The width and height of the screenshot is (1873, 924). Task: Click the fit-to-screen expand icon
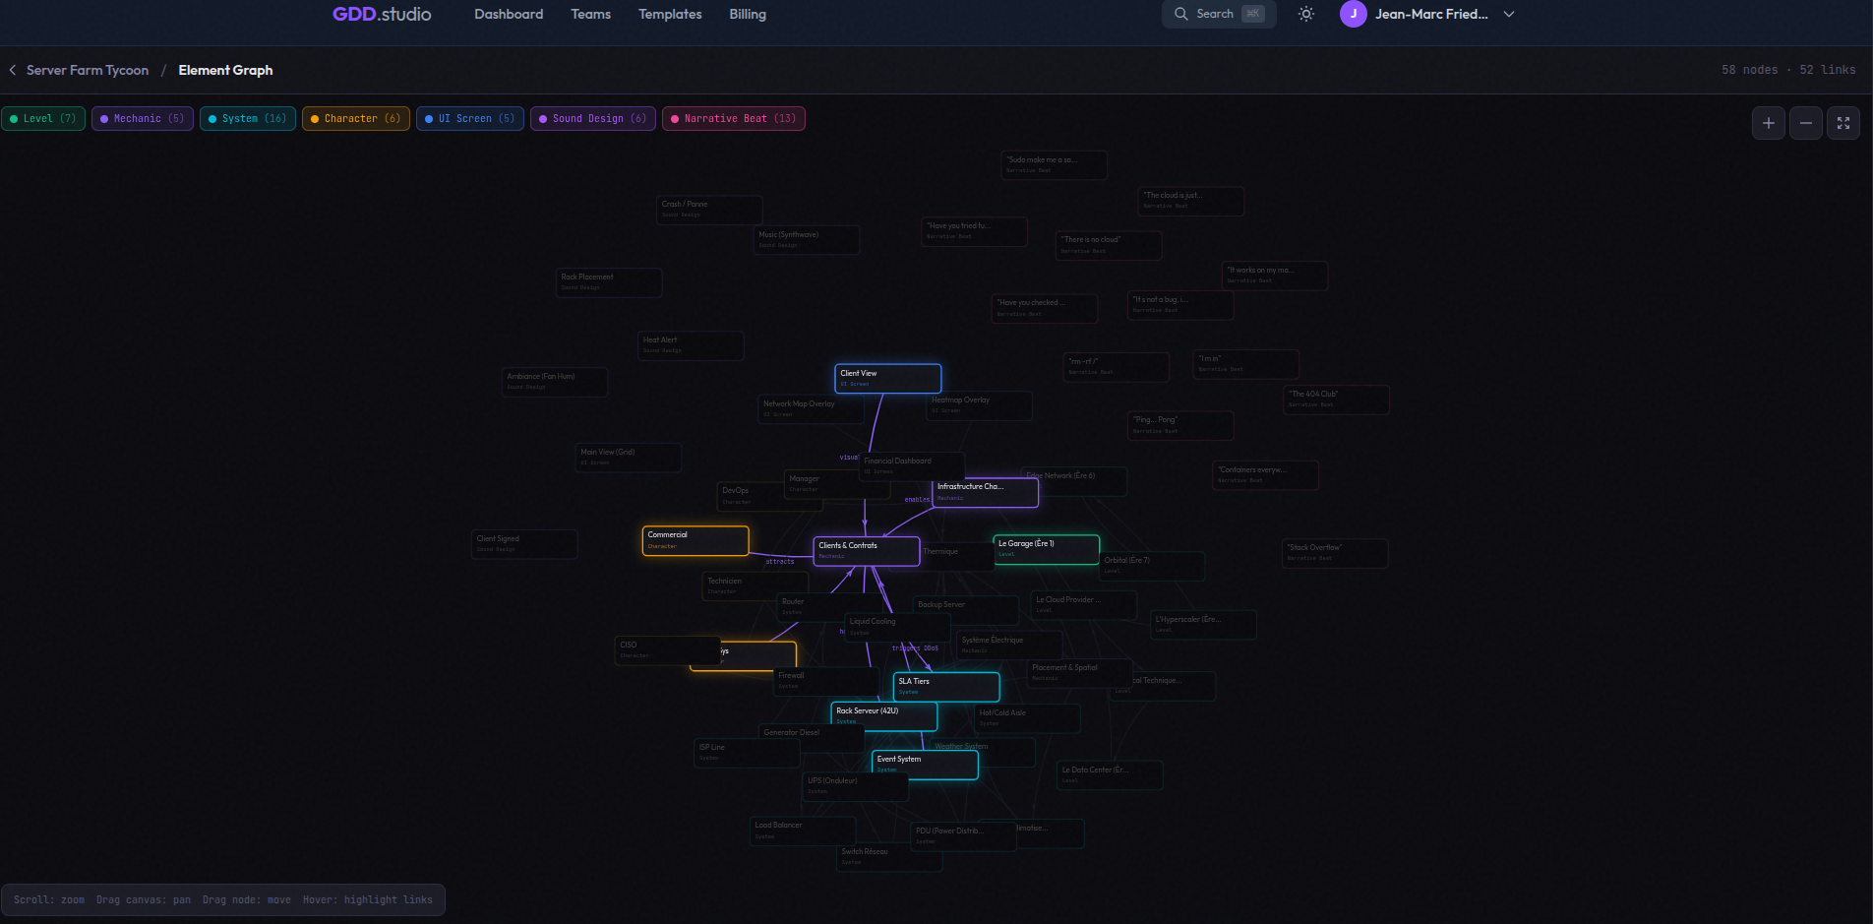point(1843,122)
